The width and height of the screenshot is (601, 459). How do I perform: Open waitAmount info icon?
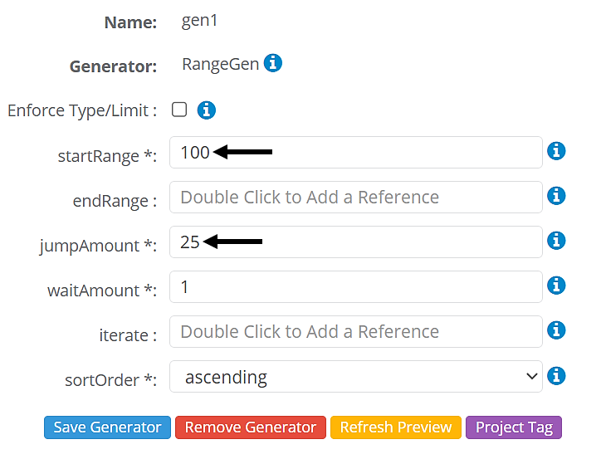[x=557, y=286]
